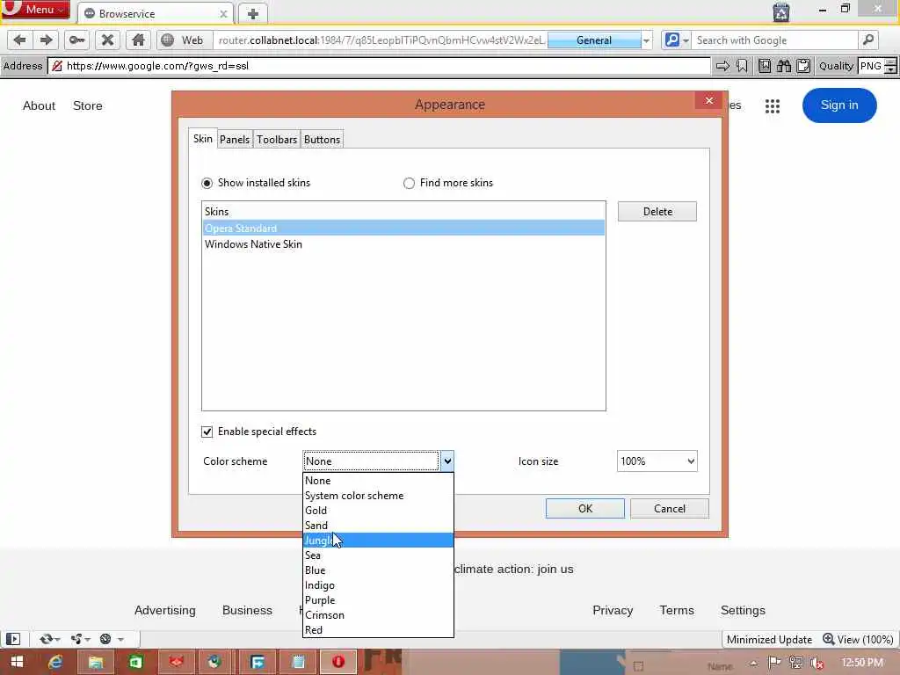
Task: Switch to the Toolbars tab
Action: coord(277,140)
